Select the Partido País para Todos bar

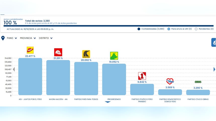(86, 78)
